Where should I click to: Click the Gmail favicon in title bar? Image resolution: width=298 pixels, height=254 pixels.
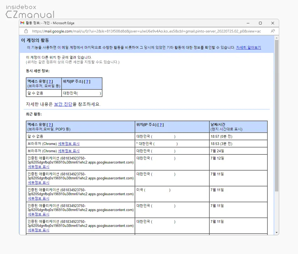tap(22, 23)
